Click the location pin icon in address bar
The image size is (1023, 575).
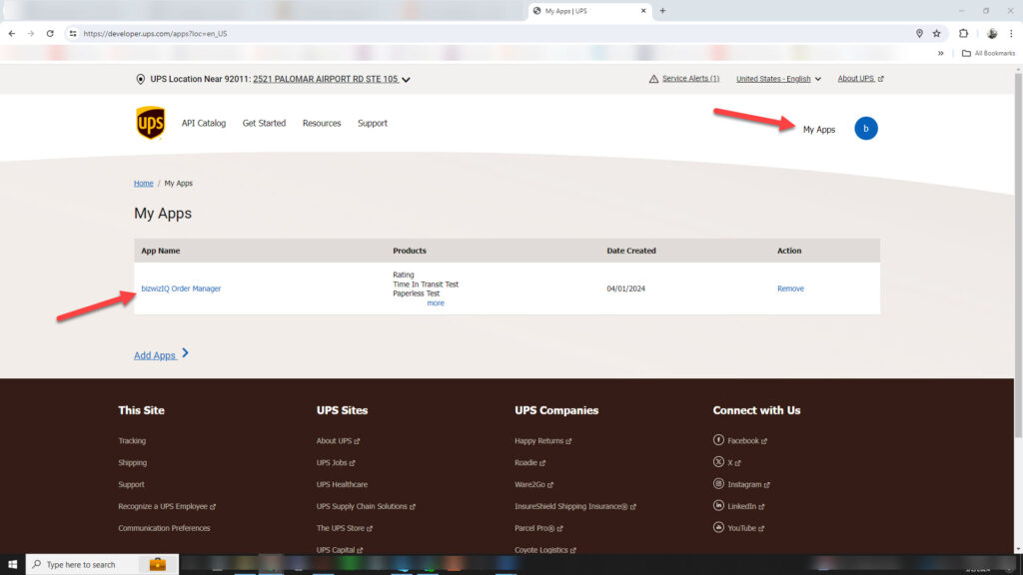(x=919, y=33)
